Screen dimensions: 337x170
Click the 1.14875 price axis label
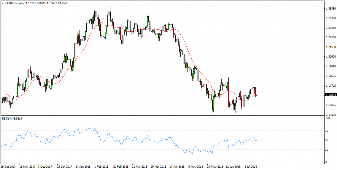click(x=331, y=115)
